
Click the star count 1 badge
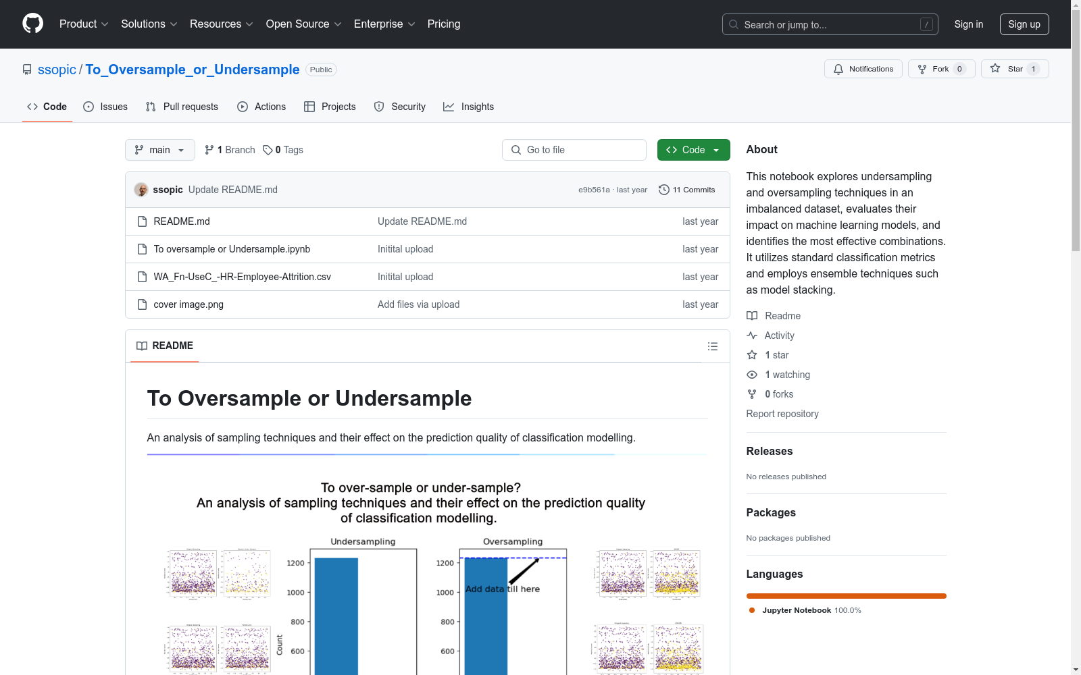(1033, 69)
